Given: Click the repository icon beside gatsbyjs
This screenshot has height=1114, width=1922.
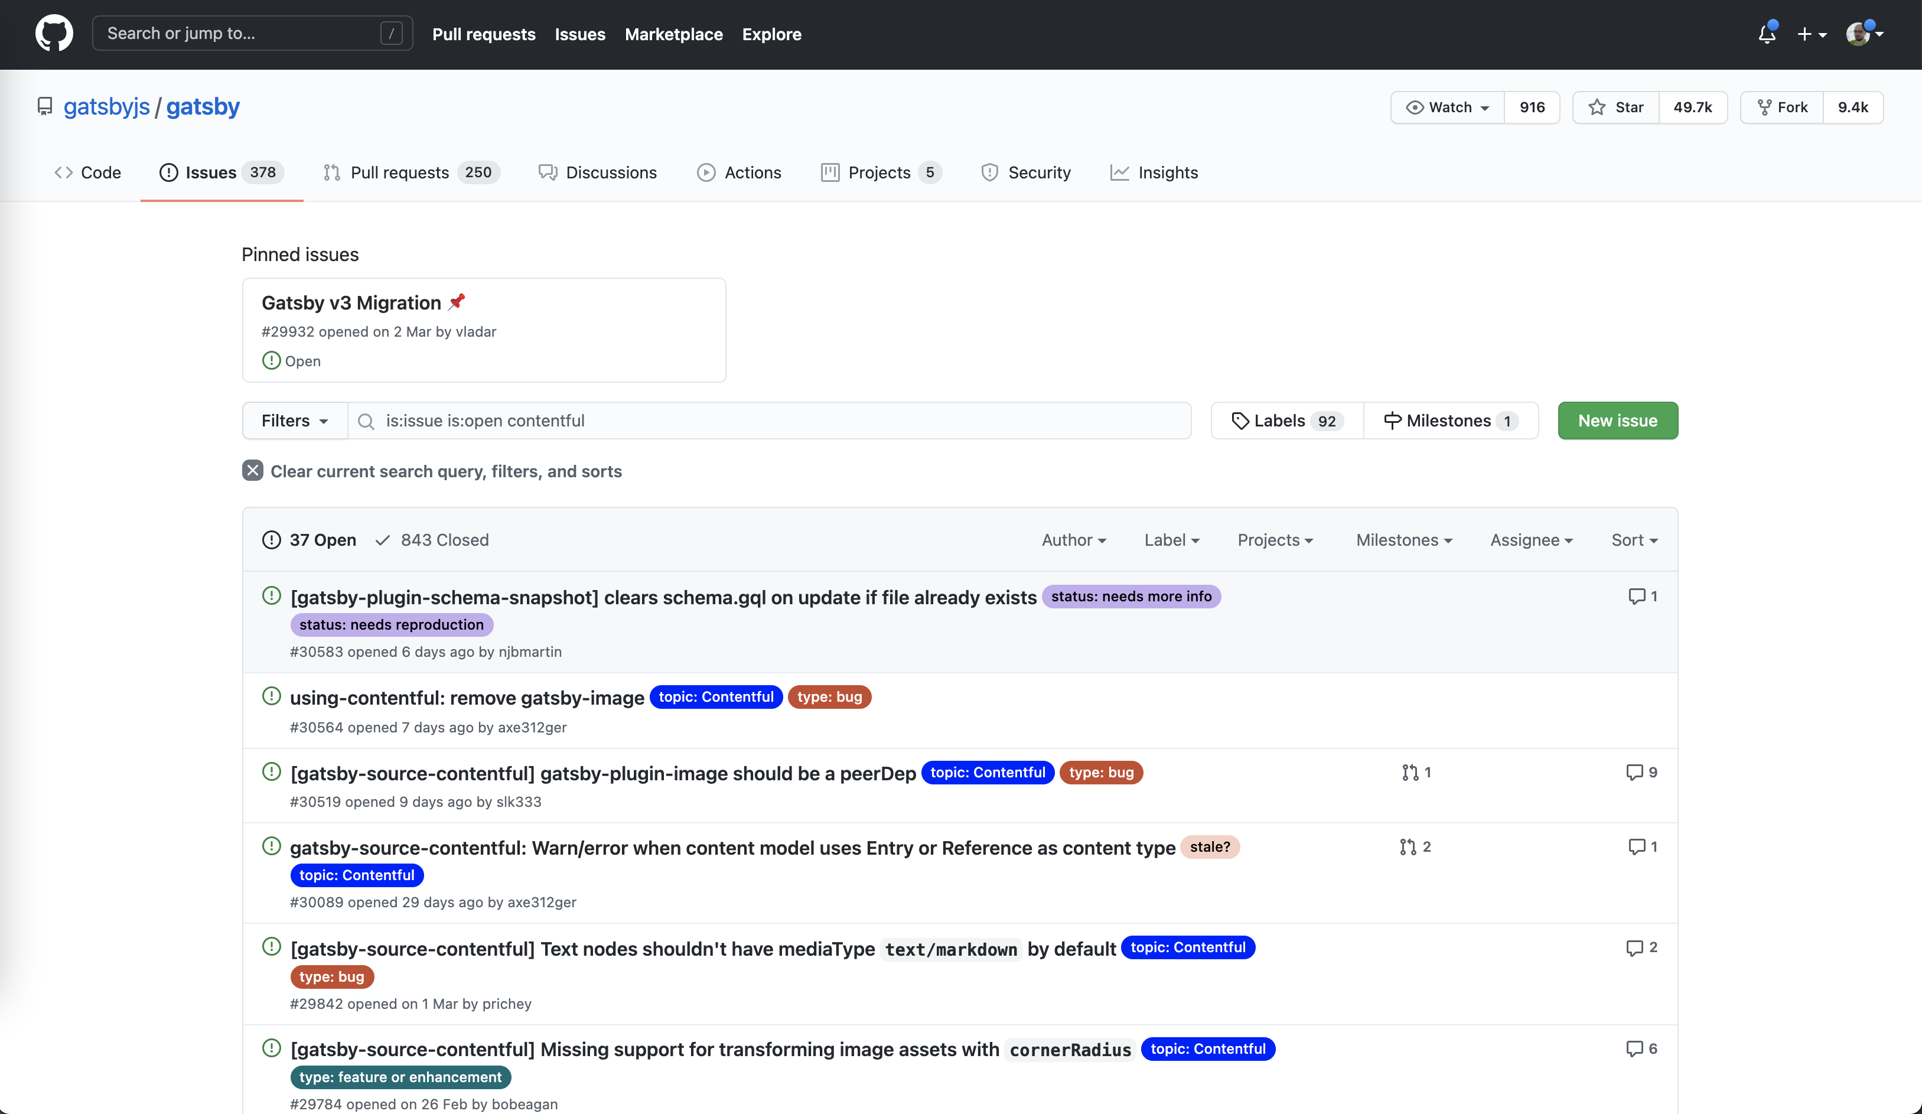Looking at the screenshot, I should [45, 107].
